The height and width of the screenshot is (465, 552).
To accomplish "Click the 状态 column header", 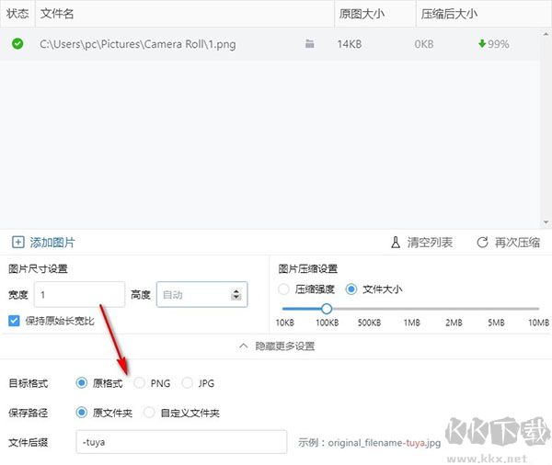I will (x=17, y=14).
